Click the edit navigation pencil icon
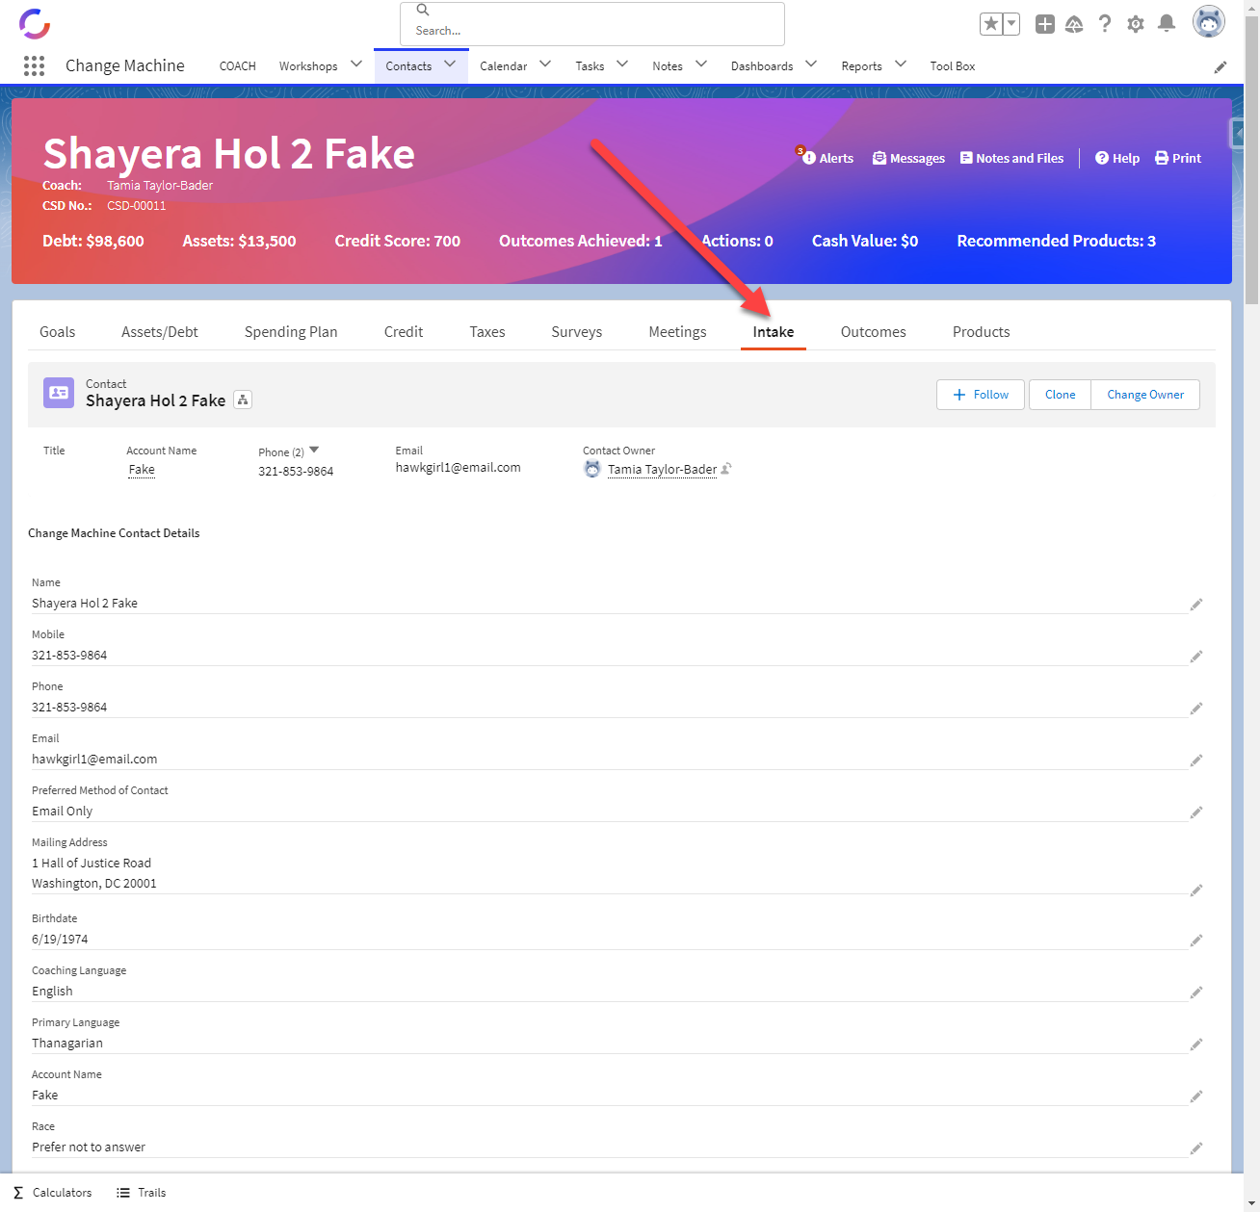Screen dimensions: 1260x1212 pyautogui.click(x=1221, y=66)
